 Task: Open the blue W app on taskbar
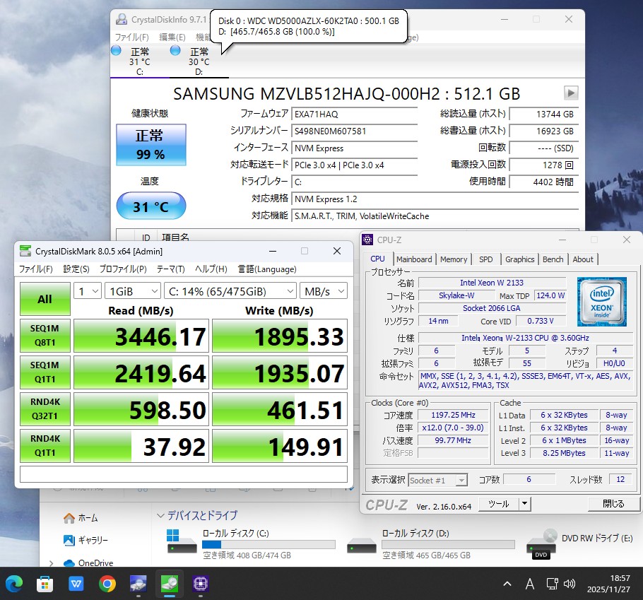click(x=76, y=584)
